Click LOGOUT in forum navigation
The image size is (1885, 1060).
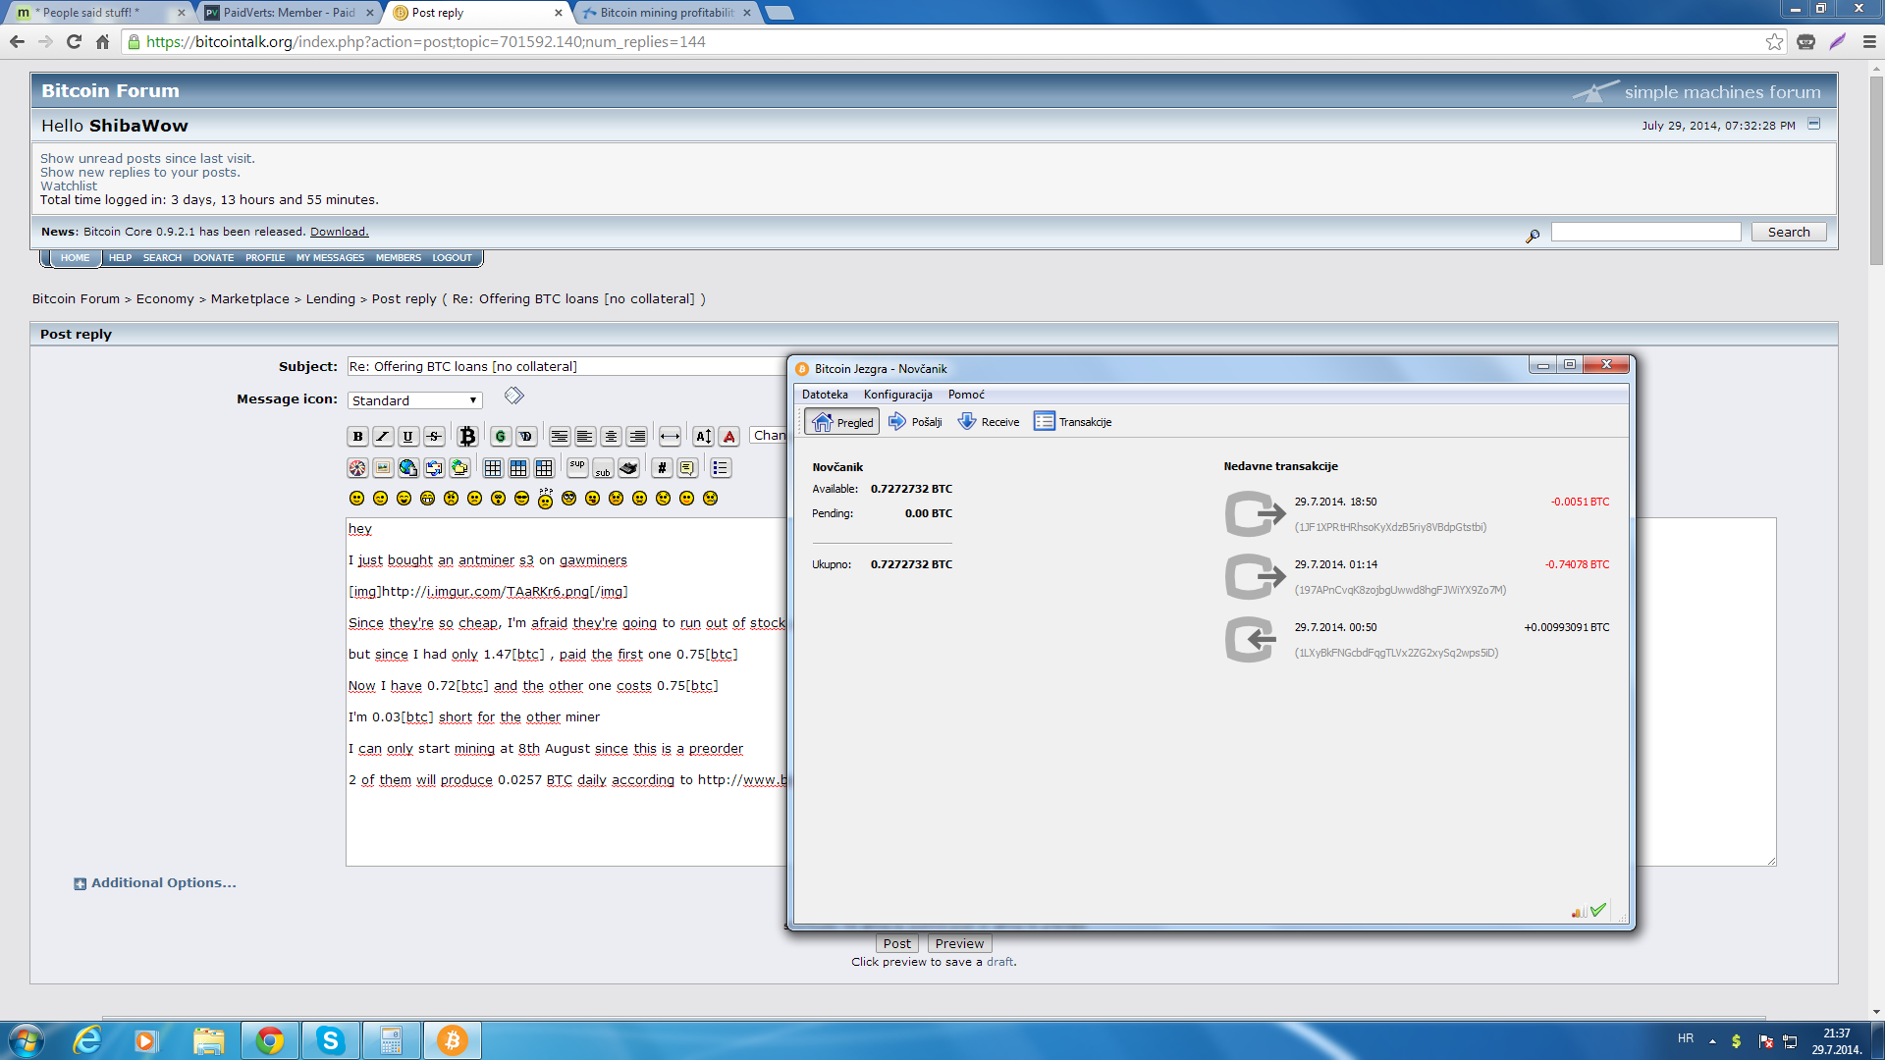click(452, 258)
